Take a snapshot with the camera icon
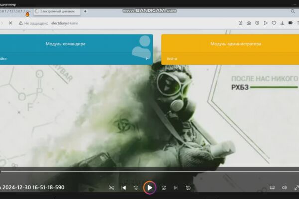 pos(249,23)
